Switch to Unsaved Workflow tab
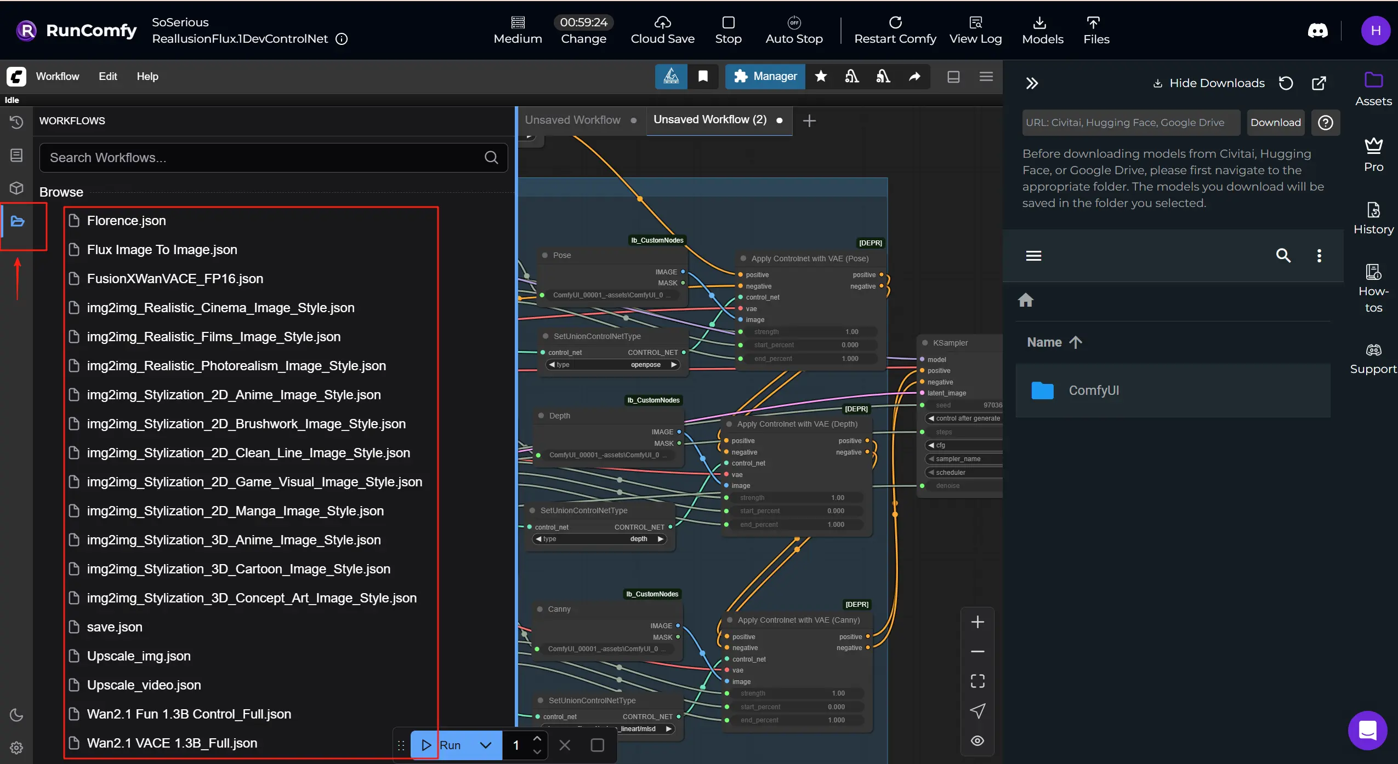Viewport: 1398px width, 764px height. click(x=572, y=120)
